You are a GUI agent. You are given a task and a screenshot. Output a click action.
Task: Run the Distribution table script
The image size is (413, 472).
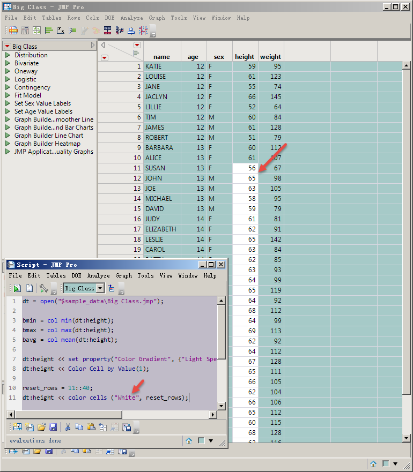(8, 55)
